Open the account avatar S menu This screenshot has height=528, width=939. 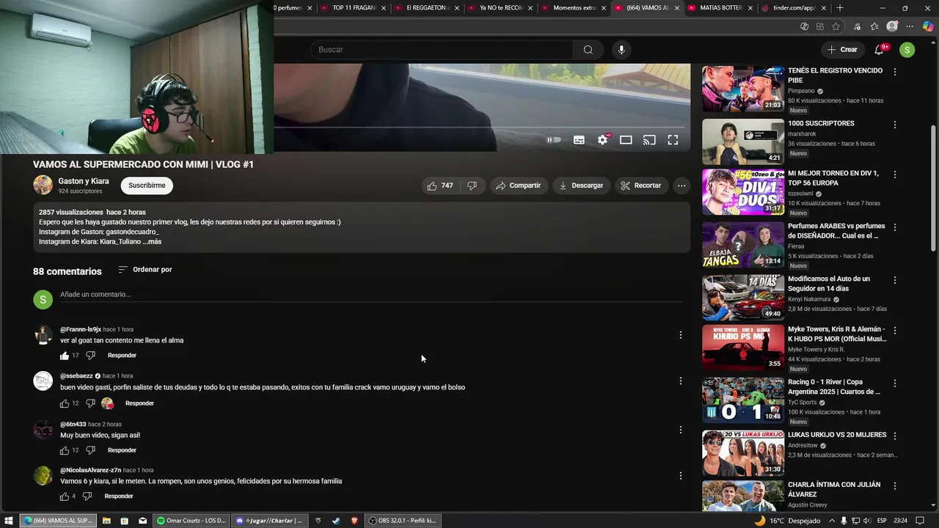pos(907,49)
